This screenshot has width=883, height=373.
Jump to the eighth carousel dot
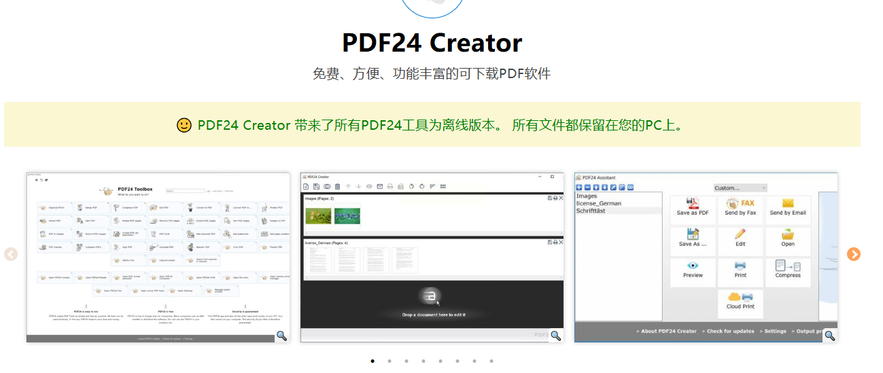(x=491, y=361)
